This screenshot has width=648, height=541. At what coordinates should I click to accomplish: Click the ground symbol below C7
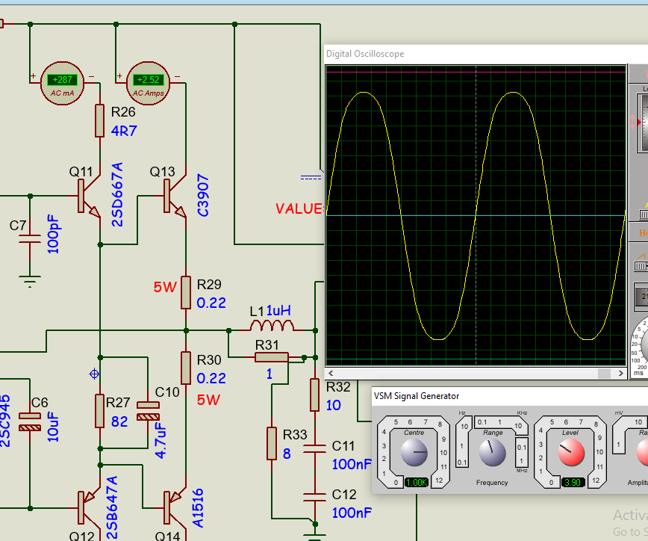tap(30, 281)
